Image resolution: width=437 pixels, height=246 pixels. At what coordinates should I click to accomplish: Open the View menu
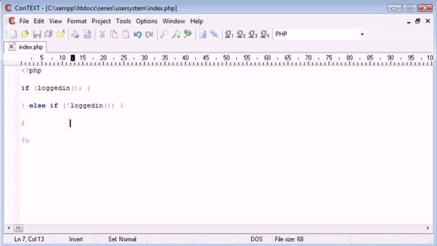tap(56, 21)
